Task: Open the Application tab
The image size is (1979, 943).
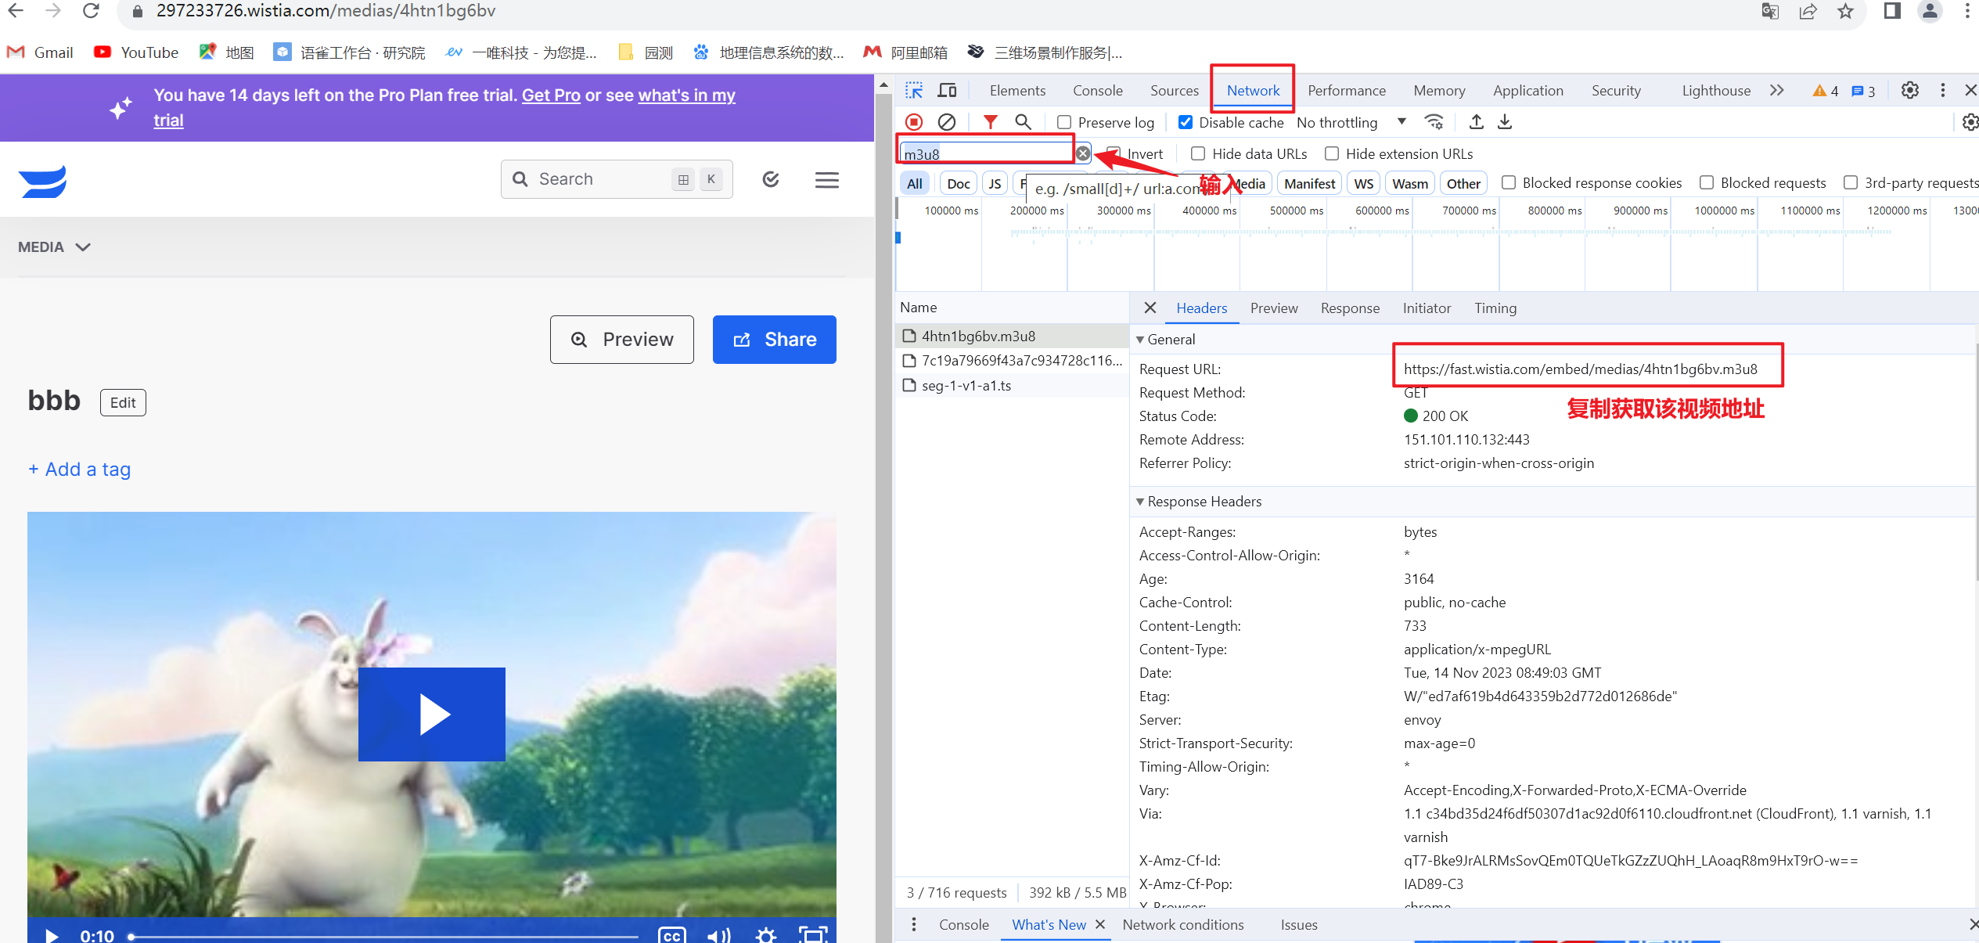Action: coord(1527,91)
